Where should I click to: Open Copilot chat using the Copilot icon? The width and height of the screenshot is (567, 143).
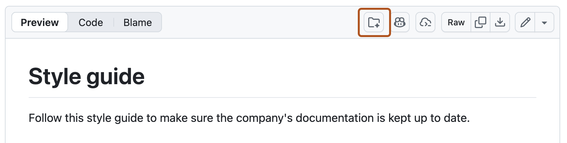[400, 22]
